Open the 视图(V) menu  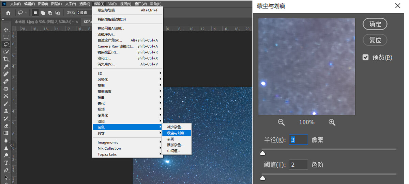(x=125, y=4)
